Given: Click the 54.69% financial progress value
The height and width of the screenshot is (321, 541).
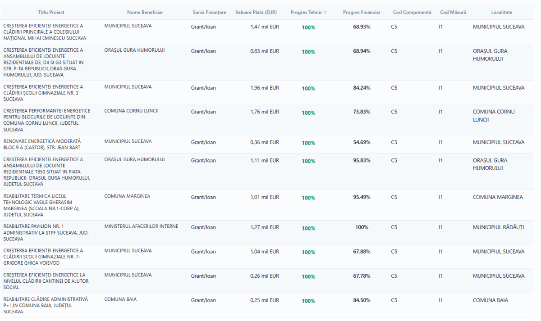Looking at the screenshot, I should coord(362,142).
